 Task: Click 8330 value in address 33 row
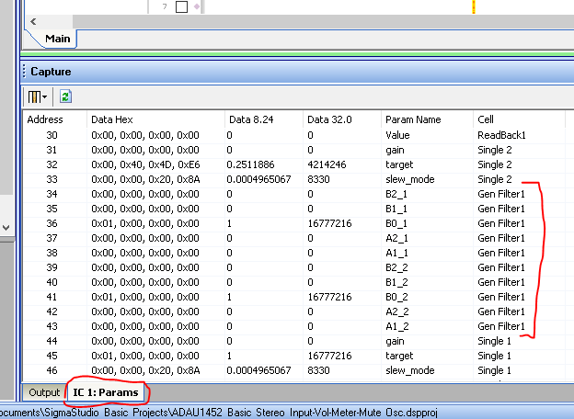pos(318,179)
